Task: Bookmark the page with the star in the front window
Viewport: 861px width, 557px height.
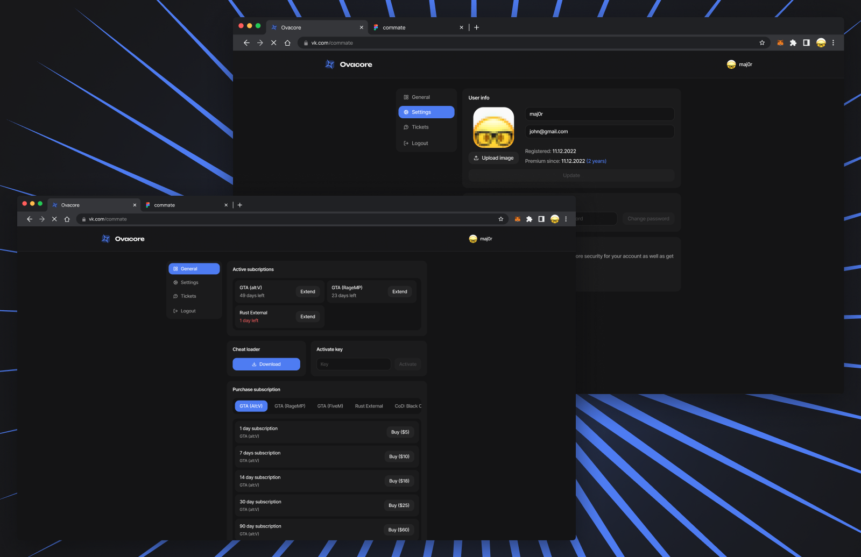Action: pyautogui.click(x=501, y=219)
